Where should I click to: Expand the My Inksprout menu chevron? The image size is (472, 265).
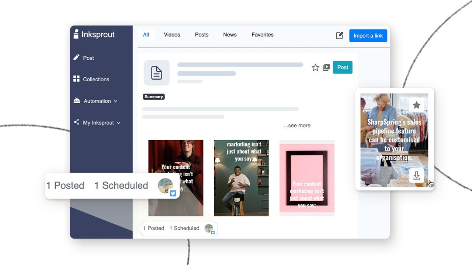[x=118, y=123]
